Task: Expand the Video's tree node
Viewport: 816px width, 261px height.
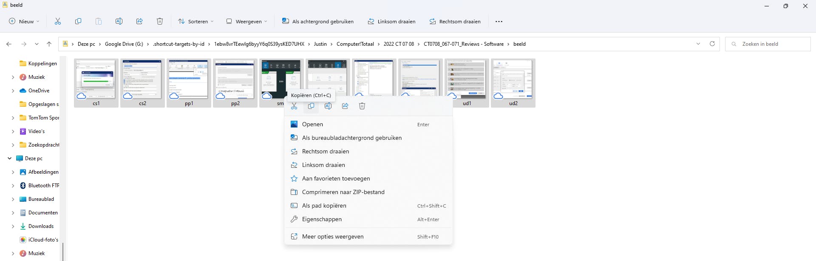Action: pos(13,131)
